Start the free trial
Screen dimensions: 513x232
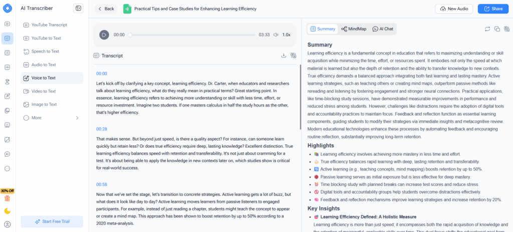(x=52, y=221)
